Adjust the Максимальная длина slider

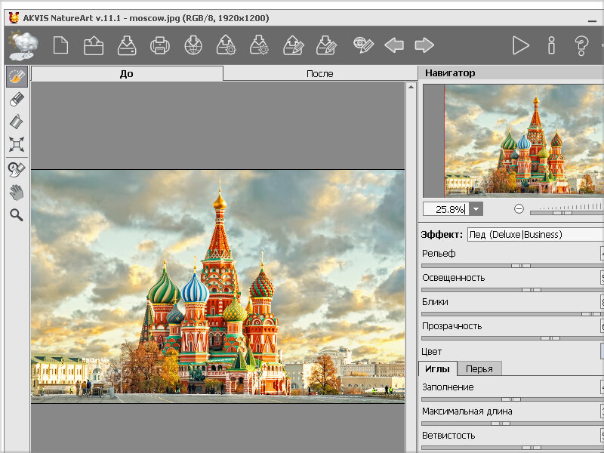[x=501, y=424]
